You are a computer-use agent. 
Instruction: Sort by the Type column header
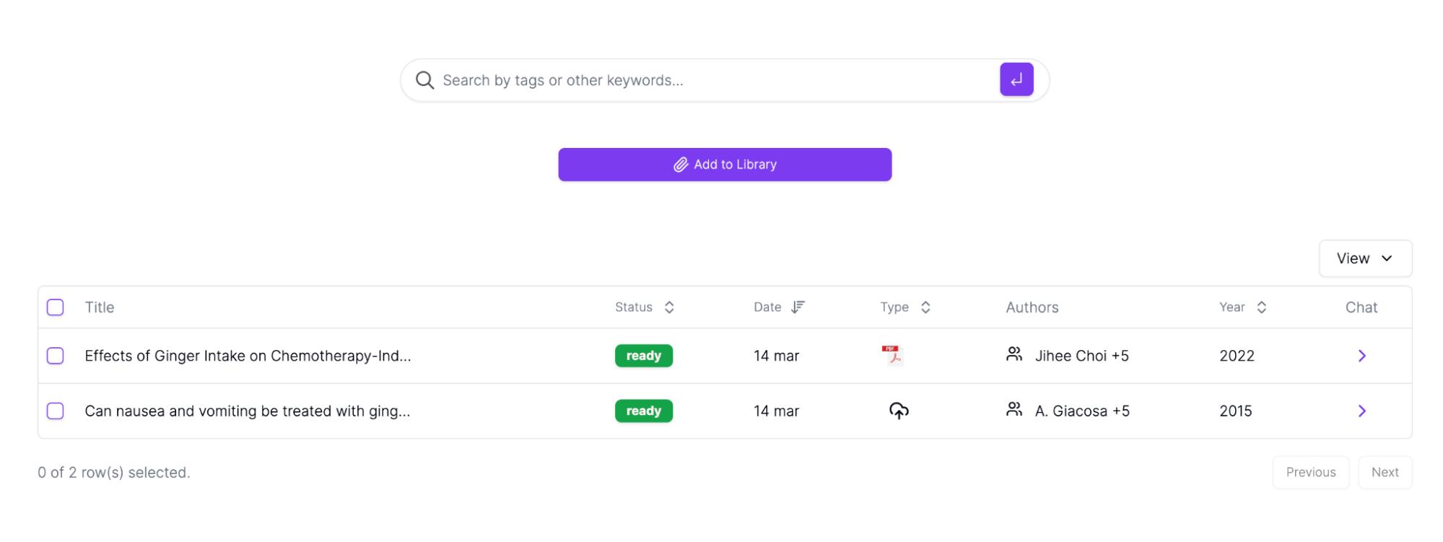(x=905, y=307)
